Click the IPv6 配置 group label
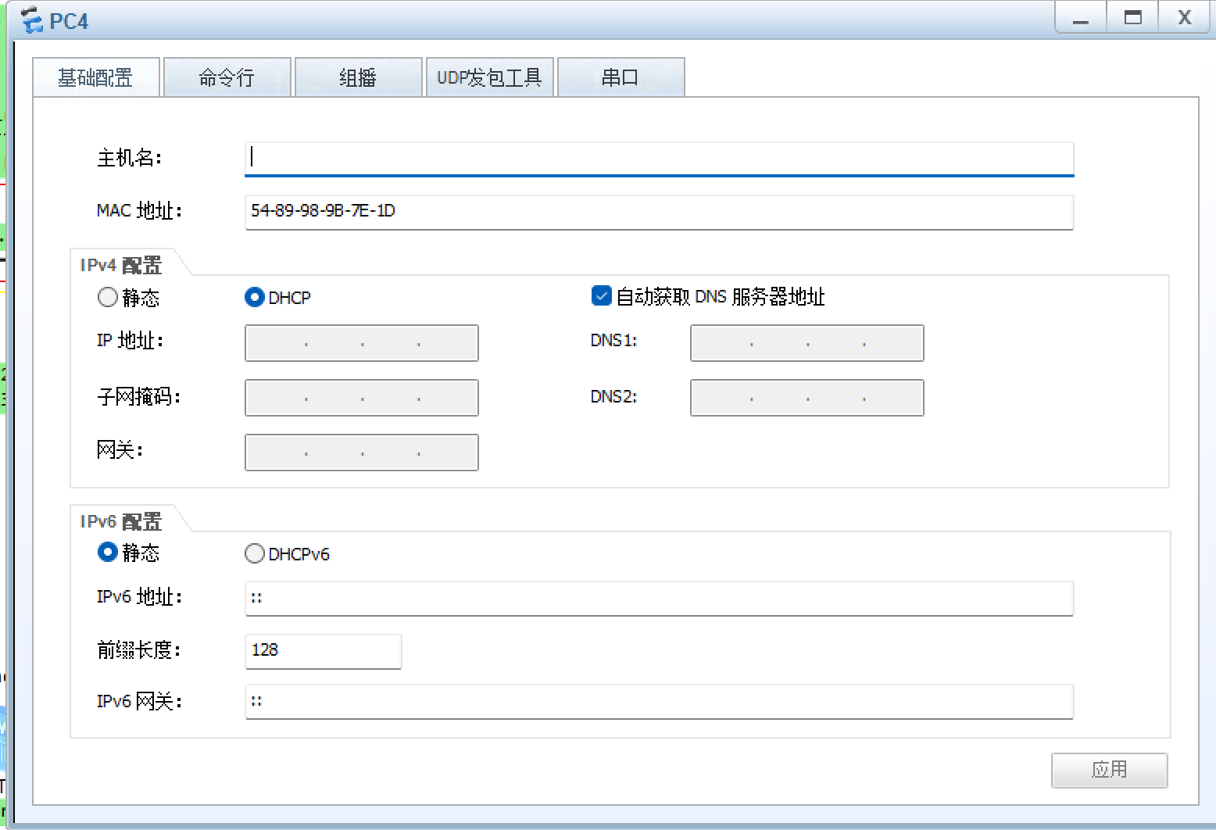 pyautogui.click(x=121, y=521)
